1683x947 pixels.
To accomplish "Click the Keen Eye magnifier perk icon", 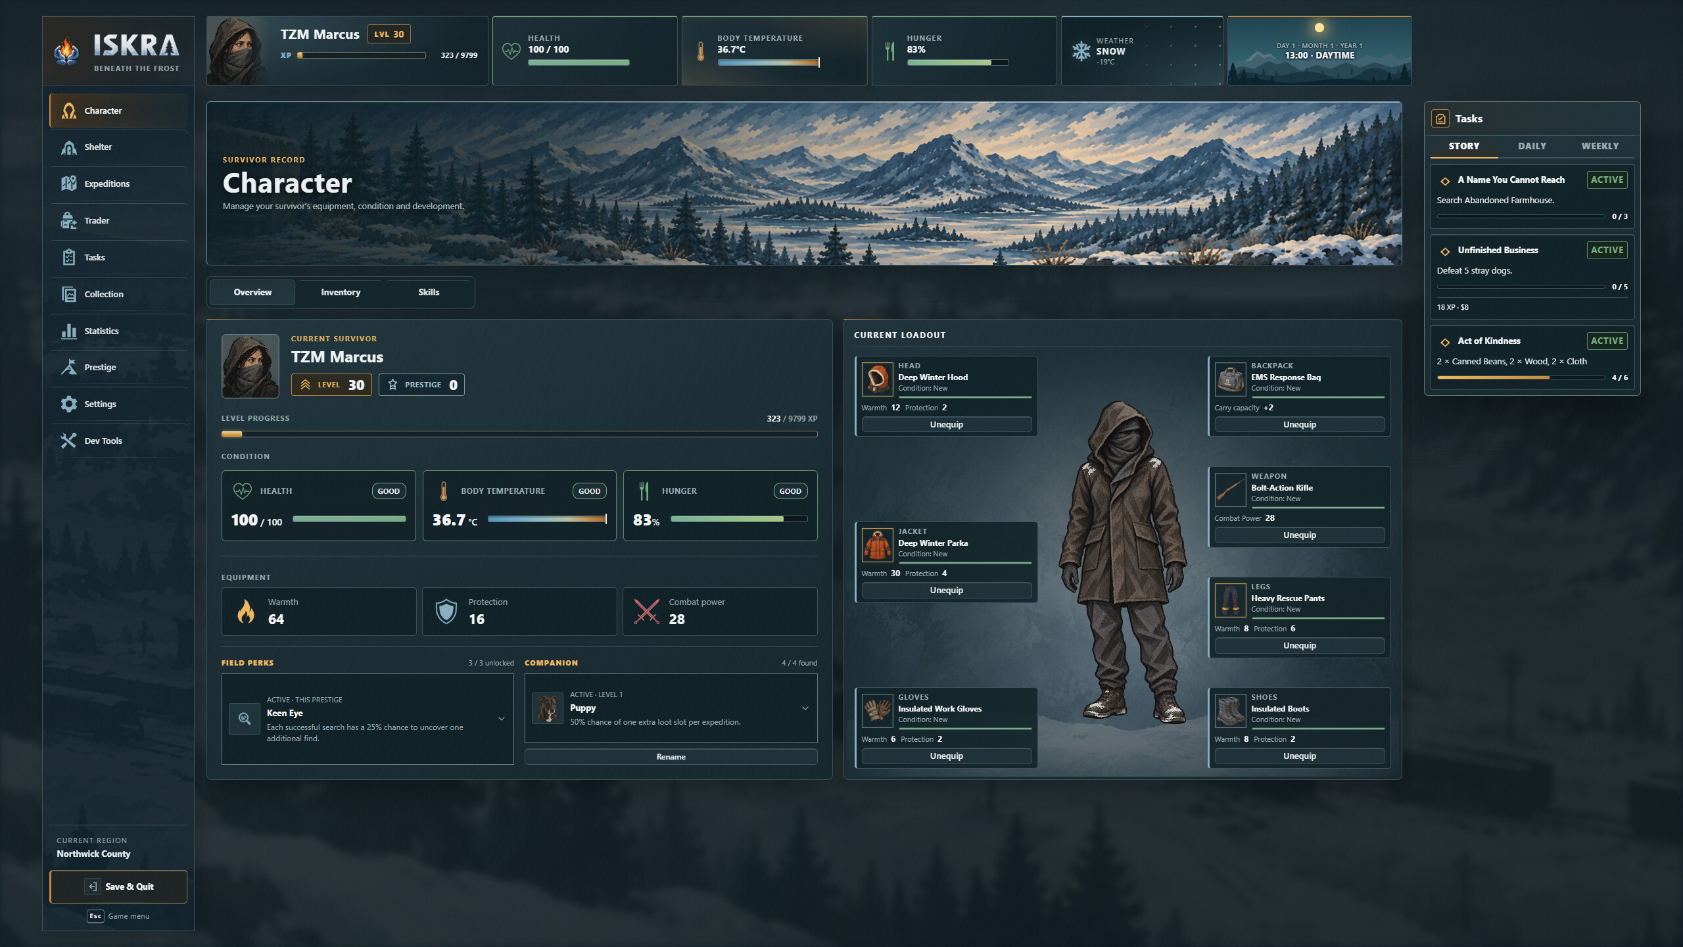I will click(x=245, y=719).
